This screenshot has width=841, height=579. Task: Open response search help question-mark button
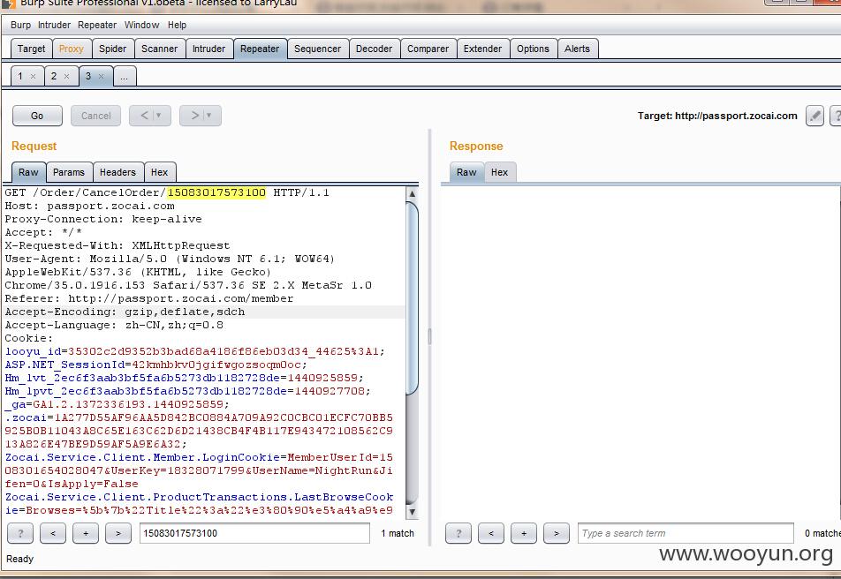pos(458,533)
